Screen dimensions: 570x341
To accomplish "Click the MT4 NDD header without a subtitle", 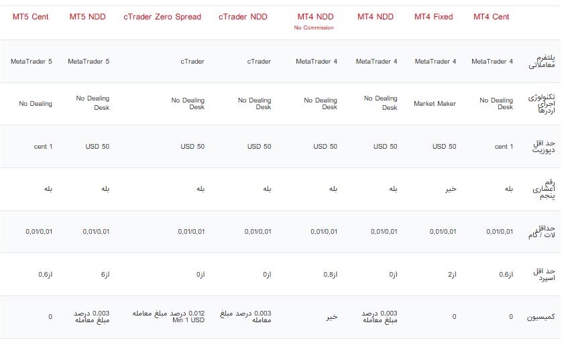I will (x=376, y=17).
